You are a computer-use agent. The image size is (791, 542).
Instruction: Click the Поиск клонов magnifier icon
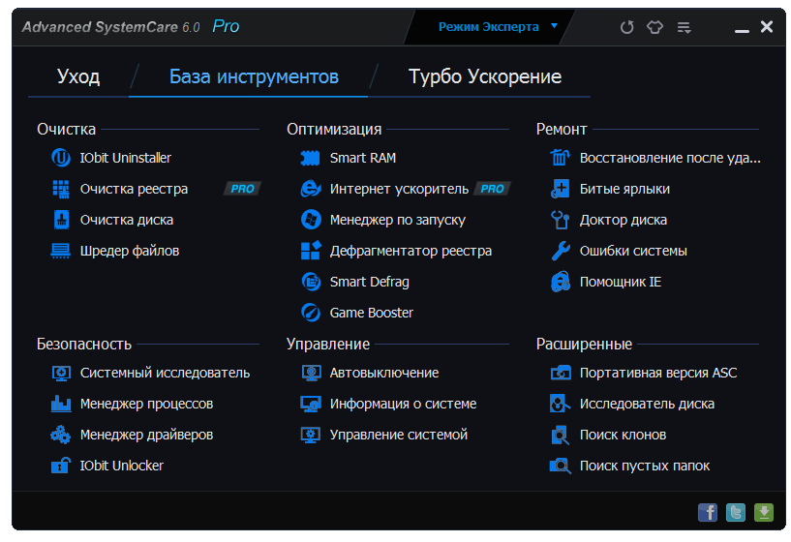[x=560, y=436]
